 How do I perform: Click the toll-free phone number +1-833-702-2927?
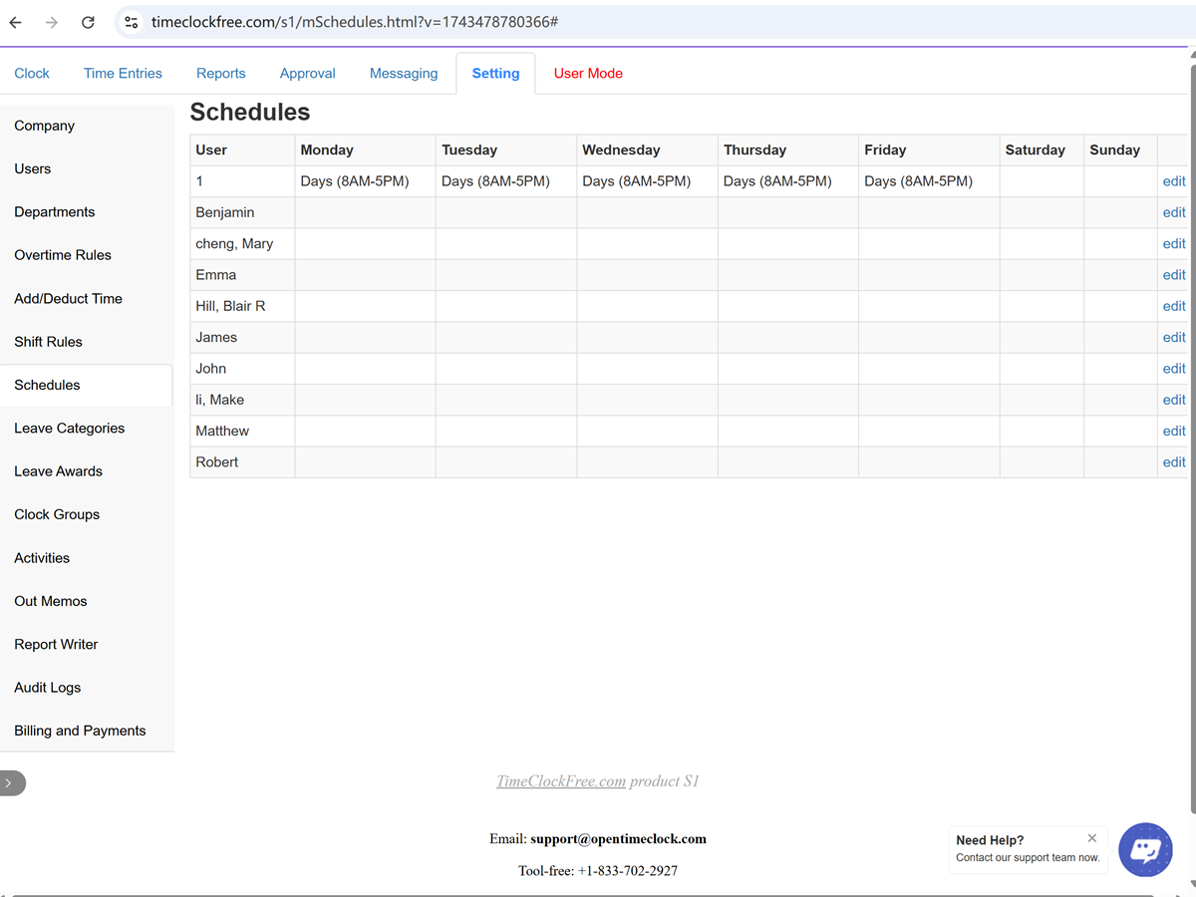click(x=628, y=871)
